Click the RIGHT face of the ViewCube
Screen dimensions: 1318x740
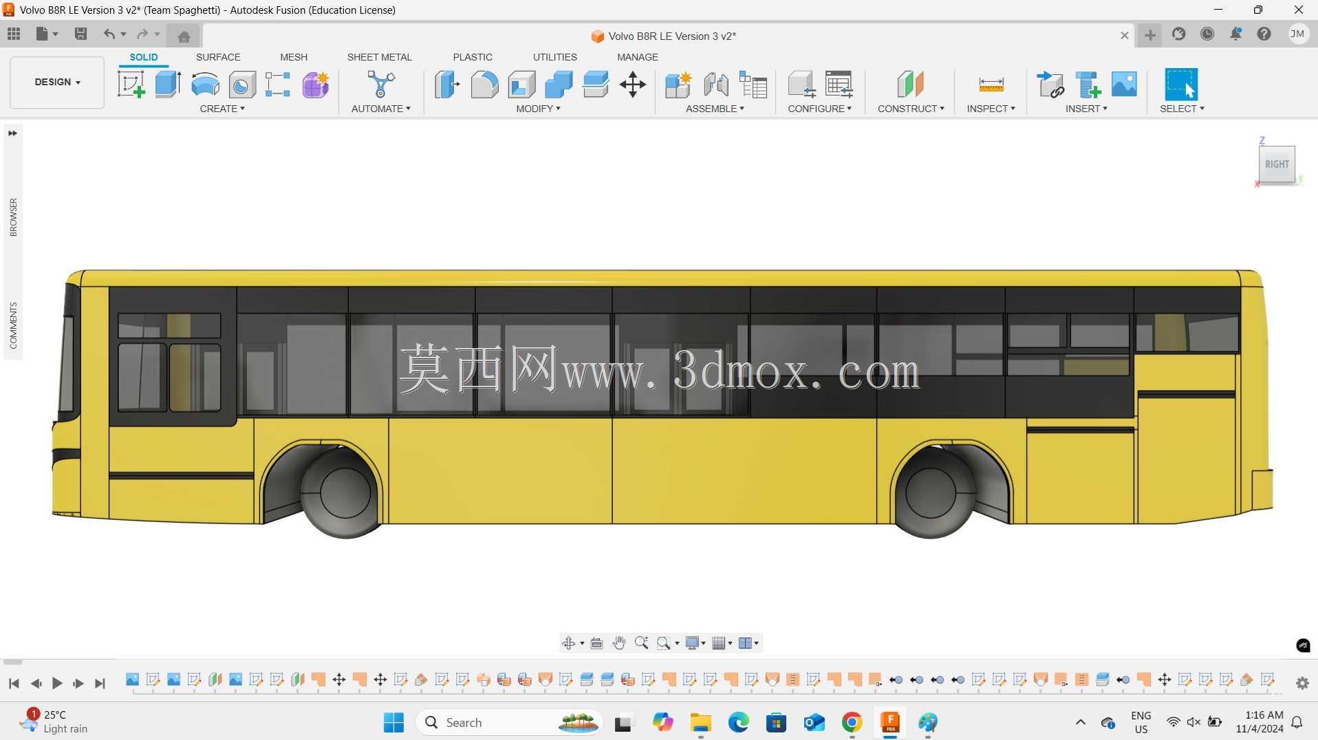[1277, 164]
